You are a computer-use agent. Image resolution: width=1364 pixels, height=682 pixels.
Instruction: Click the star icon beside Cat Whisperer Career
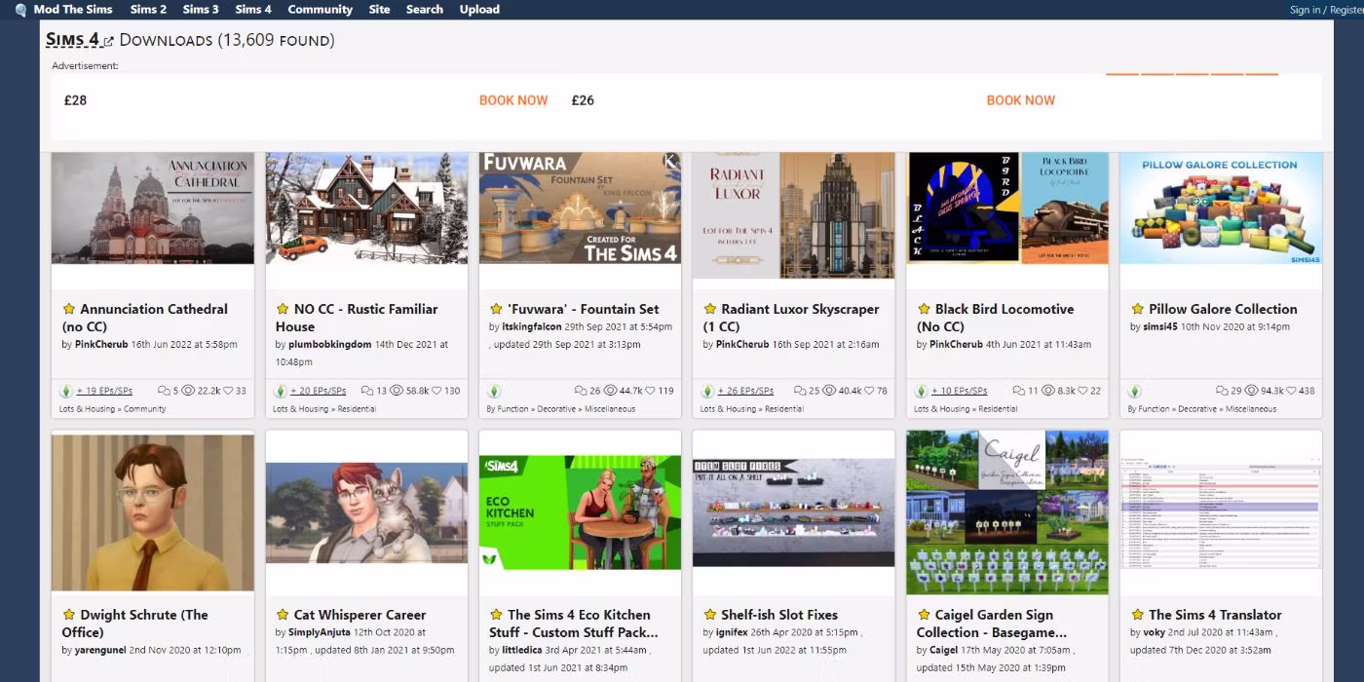point(283,615)
